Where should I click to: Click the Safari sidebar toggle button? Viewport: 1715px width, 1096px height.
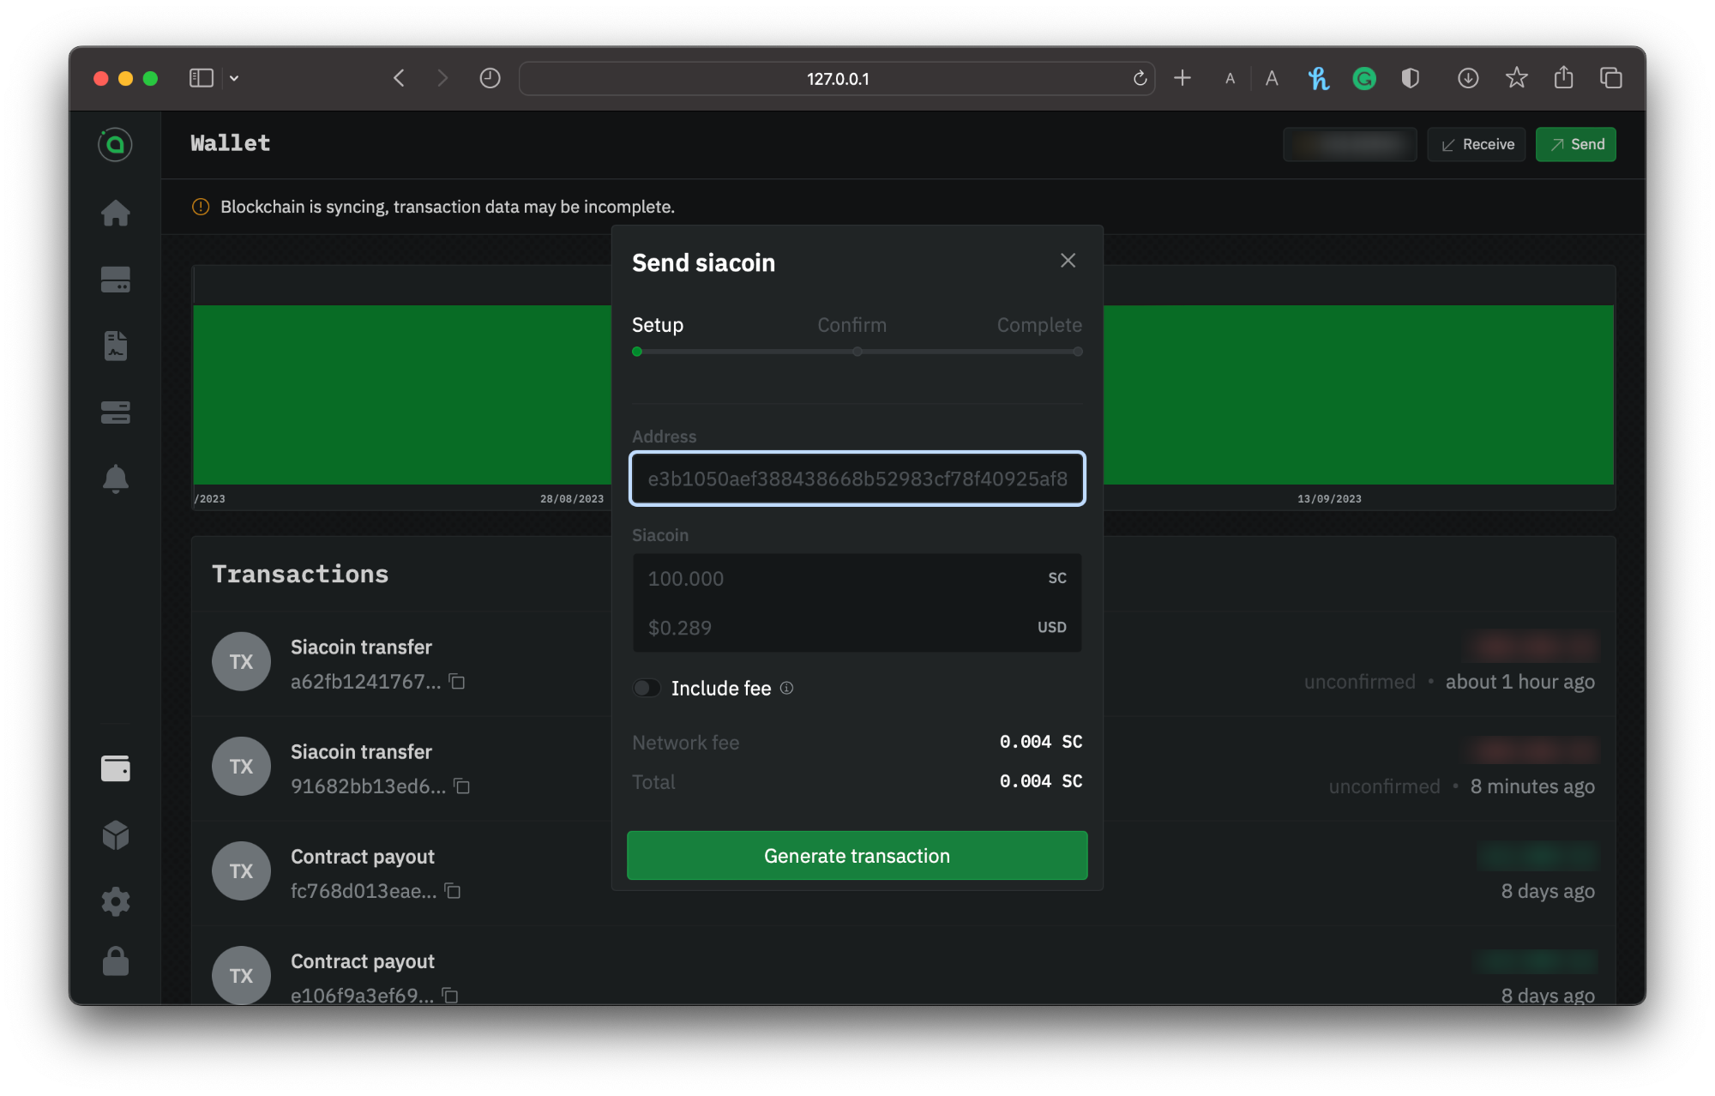(x=201, y=78)
